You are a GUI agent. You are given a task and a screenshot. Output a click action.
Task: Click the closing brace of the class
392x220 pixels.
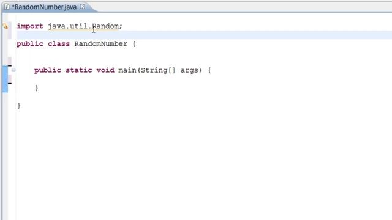(19, 106)
